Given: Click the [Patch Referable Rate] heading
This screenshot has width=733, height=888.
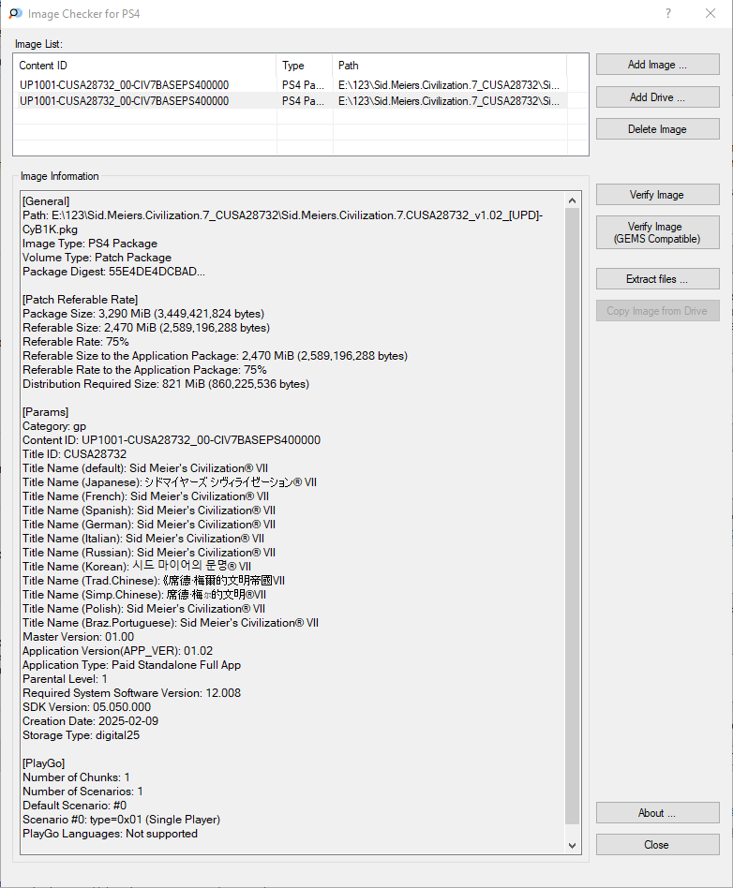Looking at the screenshot, I should pyautogui.click(x=81, y=300).
